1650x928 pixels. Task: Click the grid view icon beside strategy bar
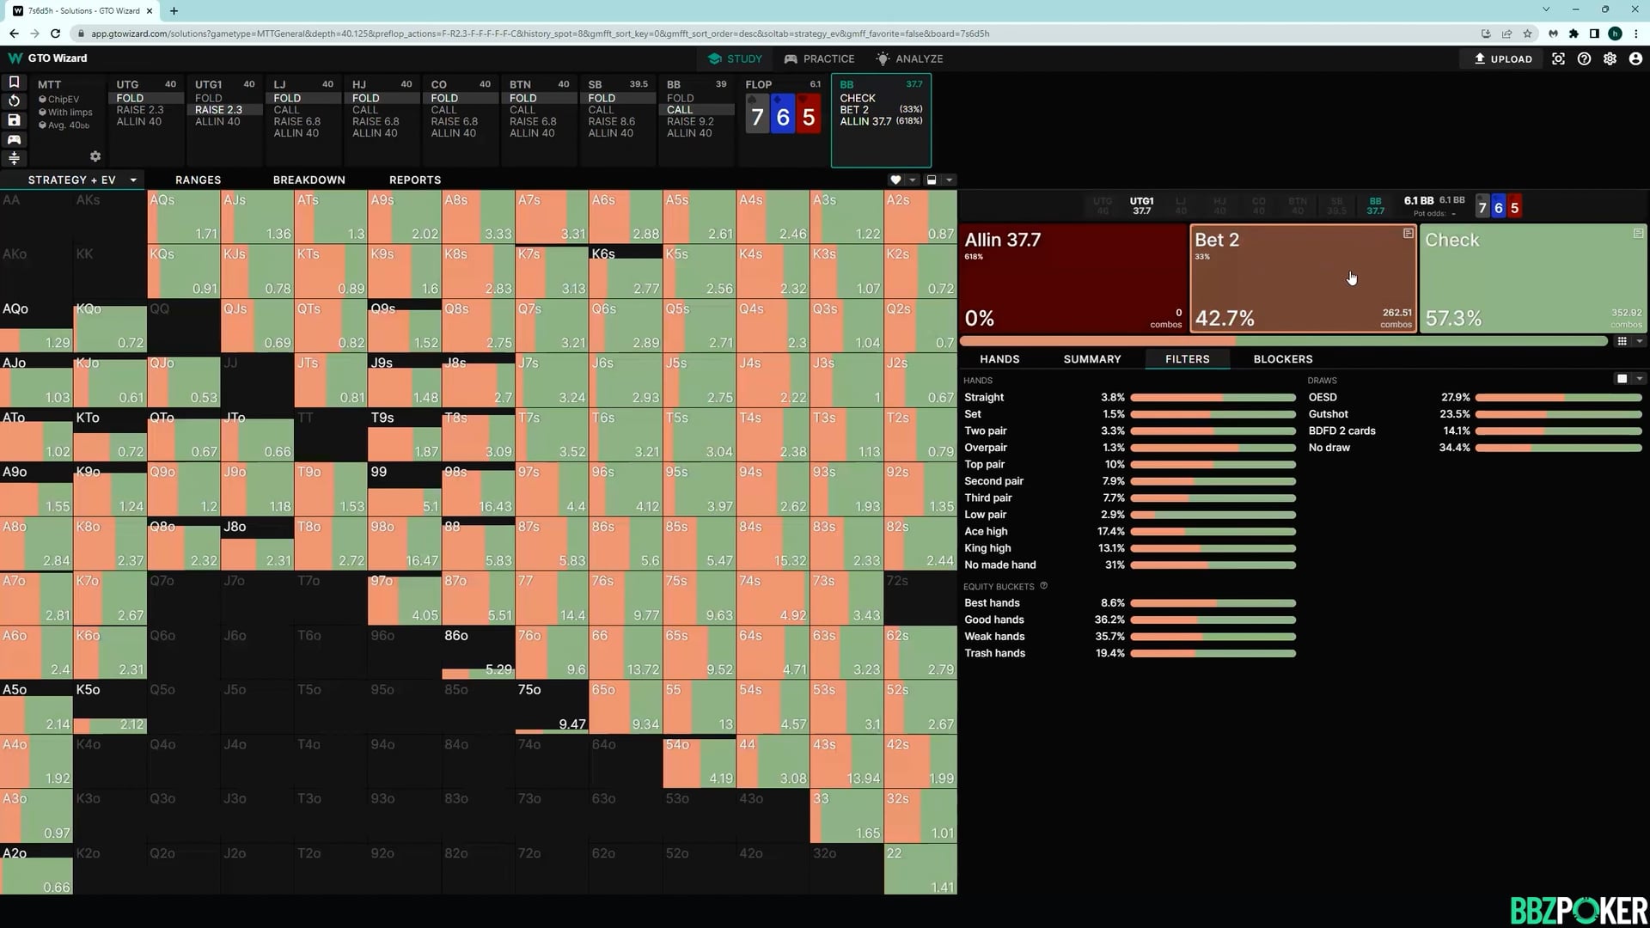(x=1622, y=341)
